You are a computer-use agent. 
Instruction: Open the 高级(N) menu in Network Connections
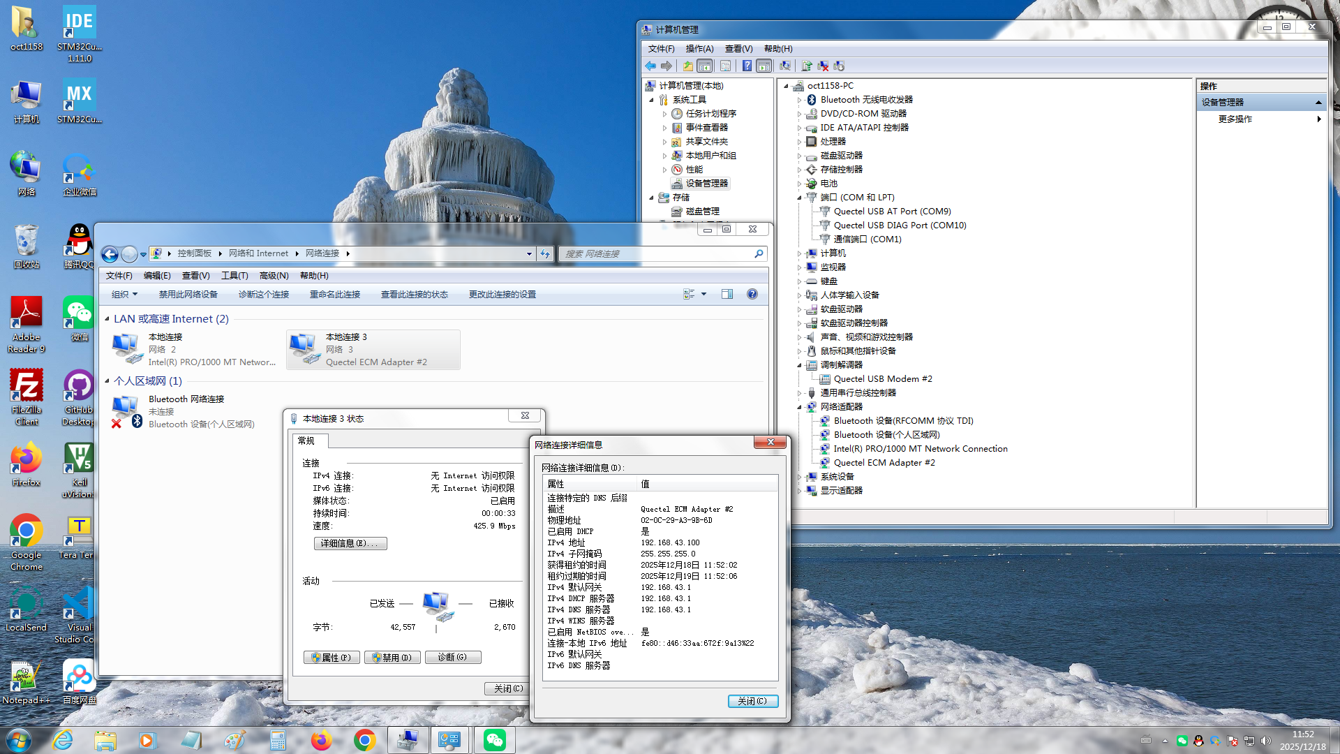coord(274,275)
